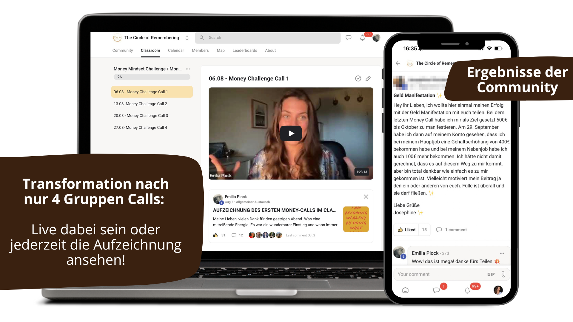This screenshot has width=573, height=322.
Task: Play the Money Challenge Call 1 video
Action: coord(291,133)
